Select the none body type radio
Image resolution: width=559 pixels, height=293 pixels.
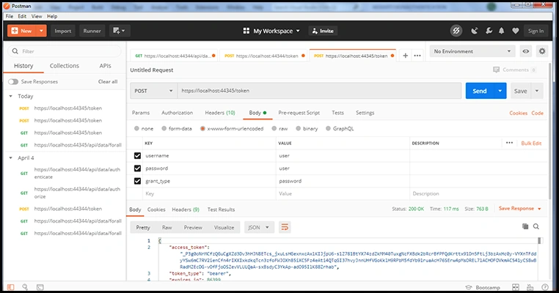click(x=136, y=128)
